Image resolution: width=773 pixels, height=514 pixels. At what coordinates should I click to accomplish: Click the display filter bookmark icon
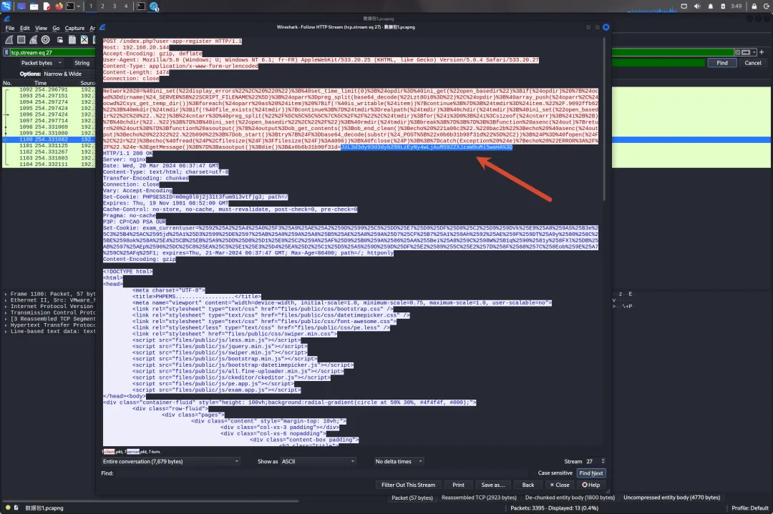[6, 52]
